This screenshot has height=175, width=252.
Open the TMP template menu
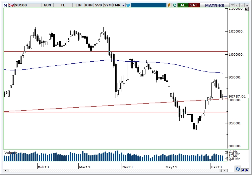coord(117,5)
